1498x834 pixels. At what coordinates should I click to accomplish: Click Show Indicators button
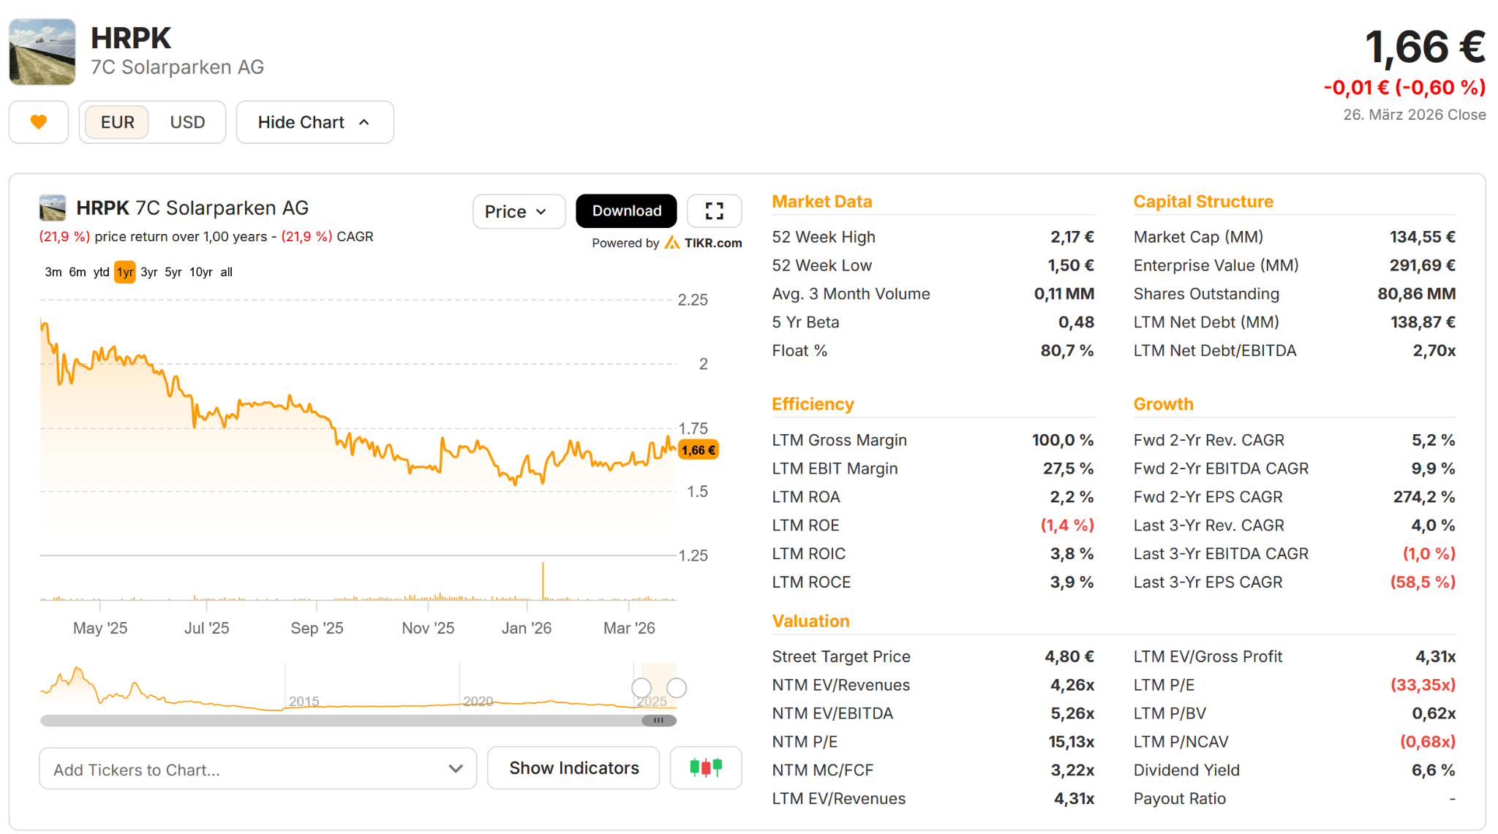coord(573,767)
